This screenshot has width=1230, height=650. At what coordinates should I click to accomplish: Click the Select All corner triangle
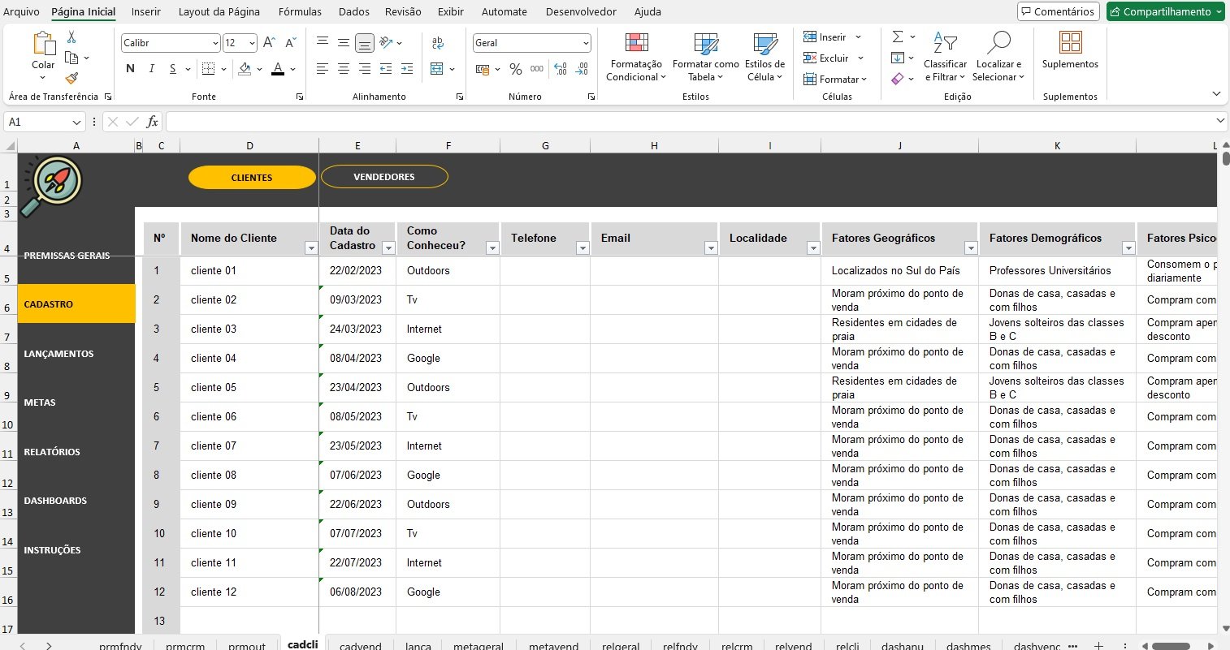(x=10, y=146)
